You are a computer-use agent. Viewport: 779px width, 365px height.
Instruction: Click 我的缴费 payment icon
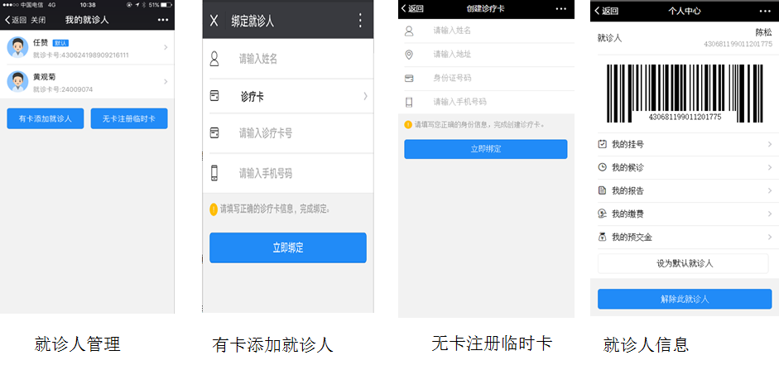[x=602, y=214]
